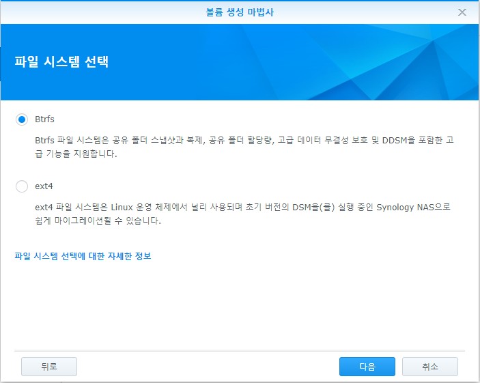Click the ext4 description paragraph mentioning Synology NAS

(x=243, y=214)
